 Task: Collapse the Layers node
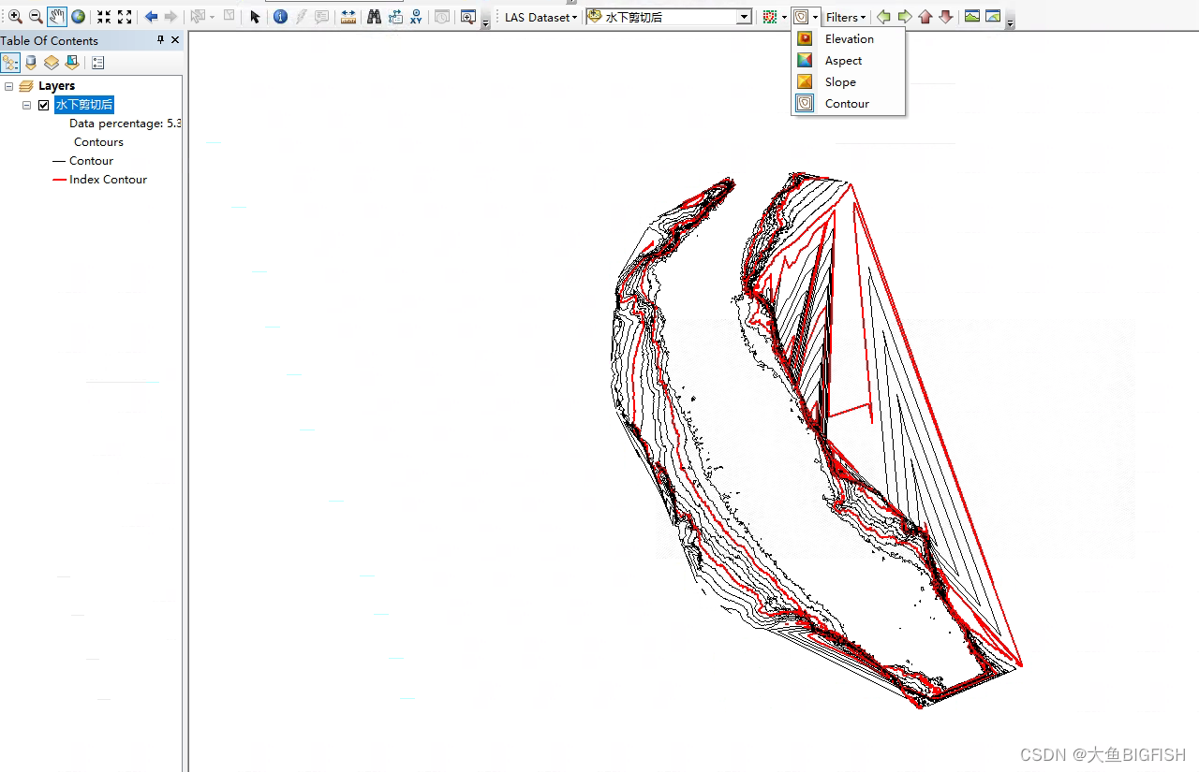click(x=8, y=85)
